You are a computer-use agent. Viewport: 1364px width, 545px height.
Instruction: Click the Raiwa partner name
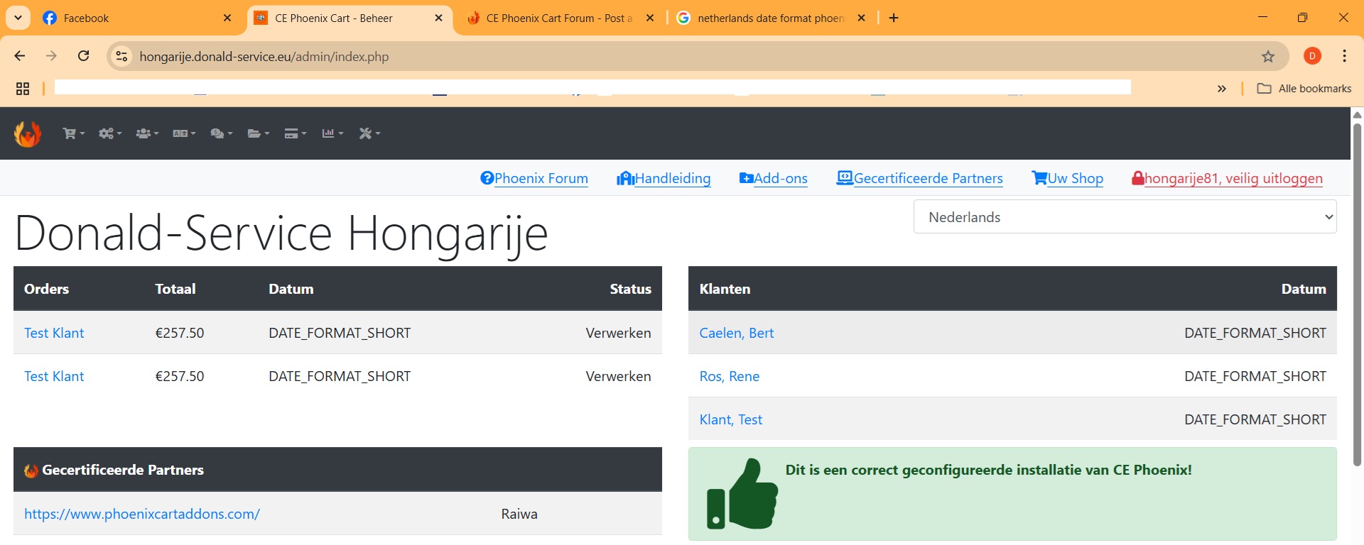click(519, 514)
